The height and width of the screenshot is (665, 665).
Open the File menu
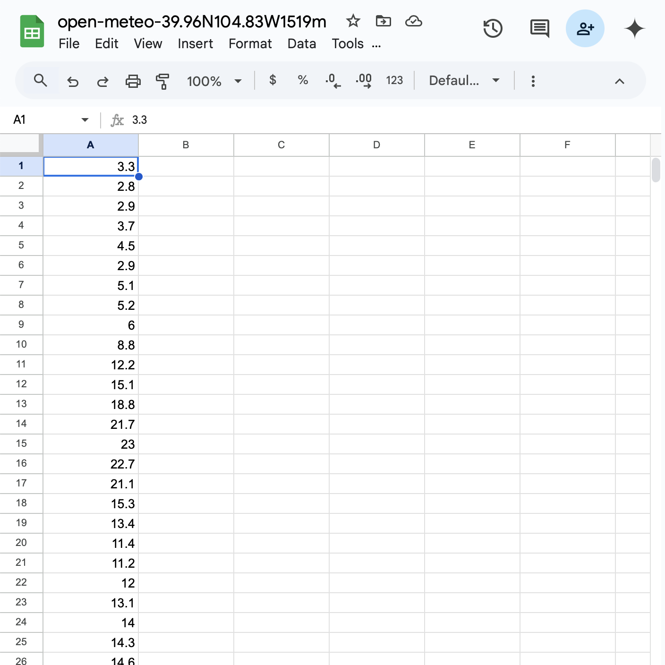(69, 43)
